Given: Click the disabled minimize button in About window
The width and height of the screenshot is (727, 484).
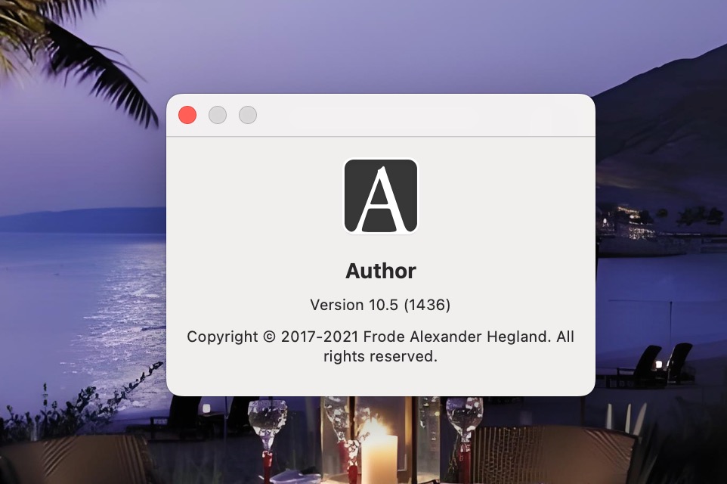Looking at the screenshot, I should (218, 115).
